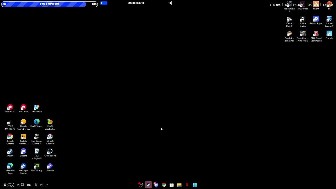The image size is (336, 189).
Task: Launch the RISK Global Domination shortcut
Action: (316, 36)
